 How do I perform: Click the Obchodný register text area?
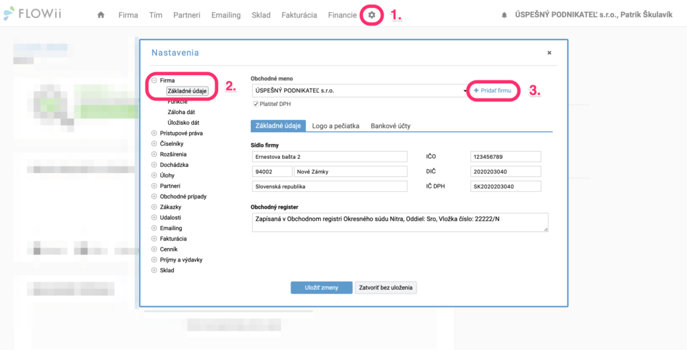[400, 222]
